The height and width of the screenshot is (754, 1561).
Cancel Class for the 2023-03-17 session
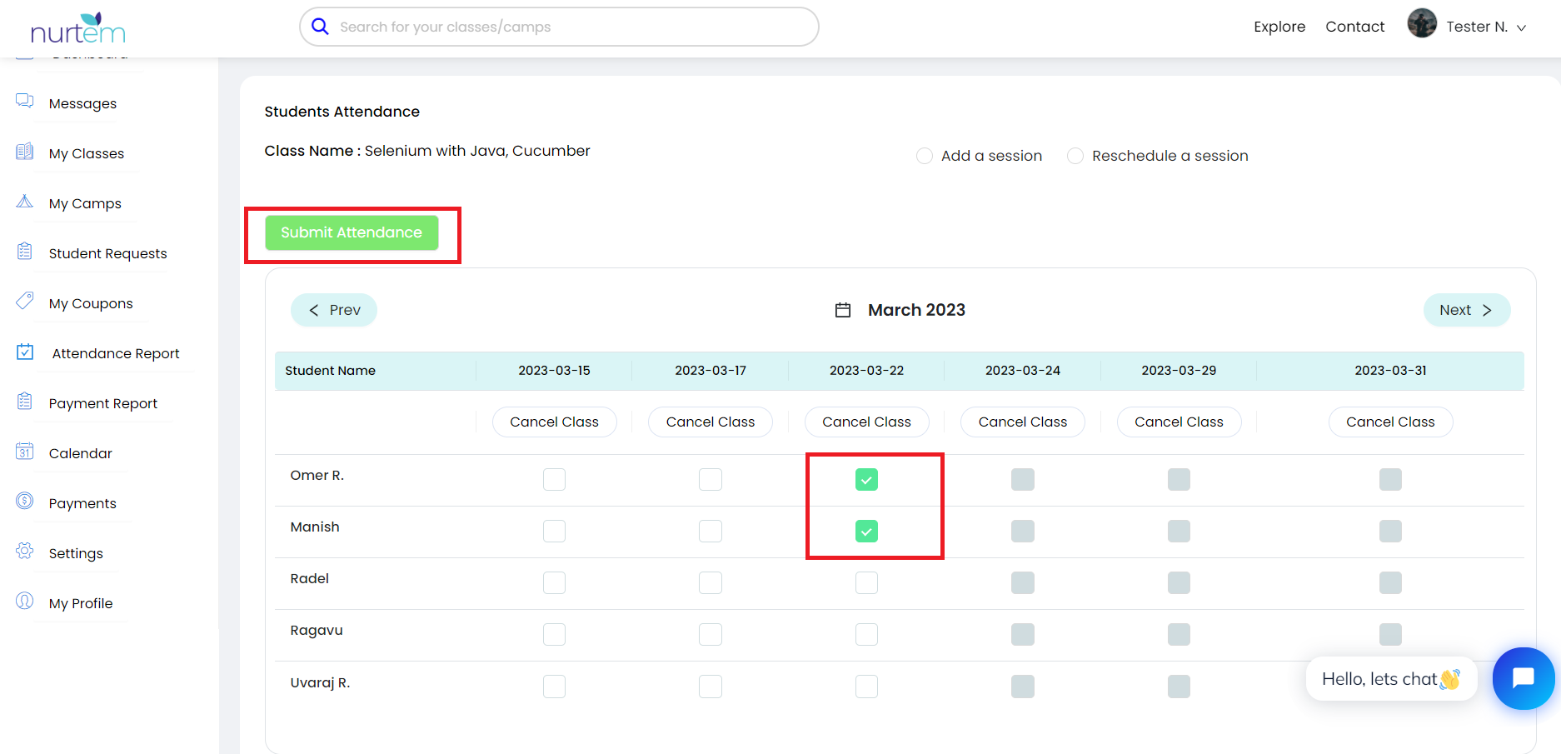[710, 422]
